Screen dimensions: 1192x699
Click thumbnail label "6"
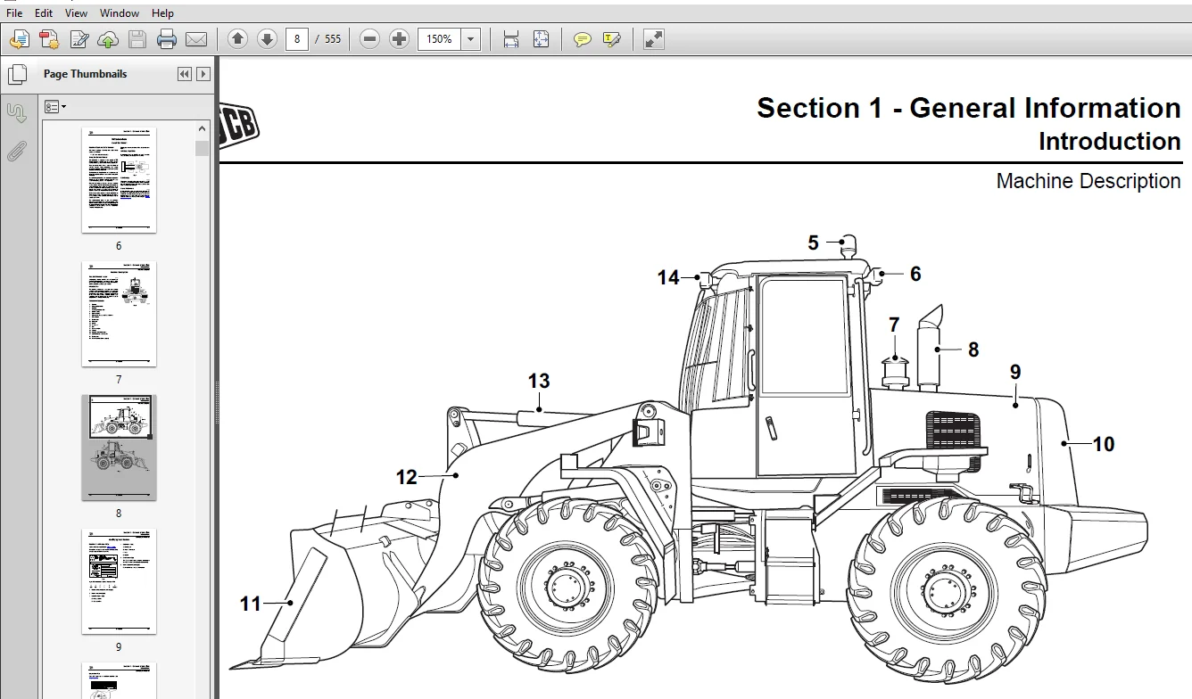click(119, 246)
